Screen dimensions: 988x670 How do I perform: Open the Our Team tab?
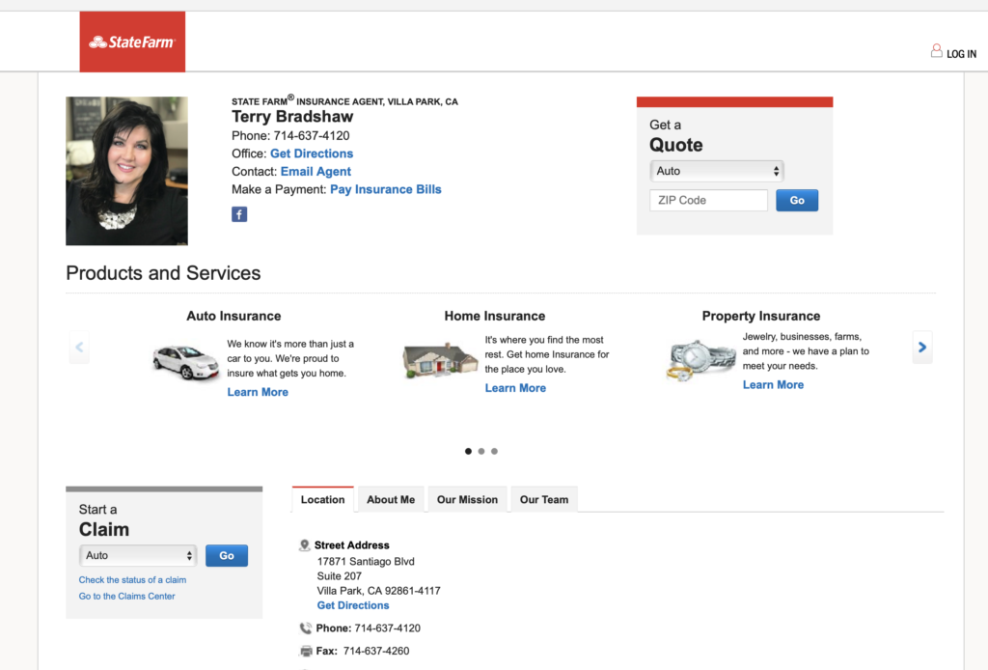tap(544, 500)
